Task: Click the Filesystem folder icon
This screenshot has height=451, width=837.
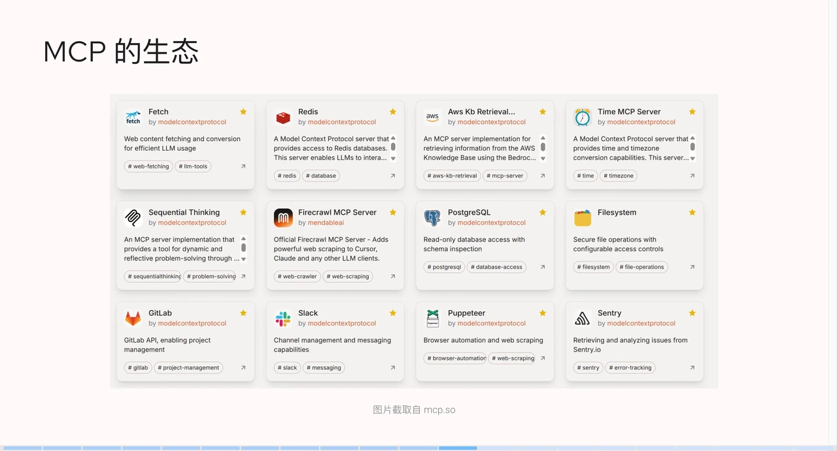Action: (x=582, y=218)
